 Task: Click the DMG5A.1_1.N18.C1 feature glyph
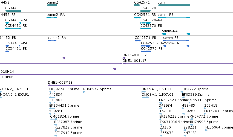144,92
